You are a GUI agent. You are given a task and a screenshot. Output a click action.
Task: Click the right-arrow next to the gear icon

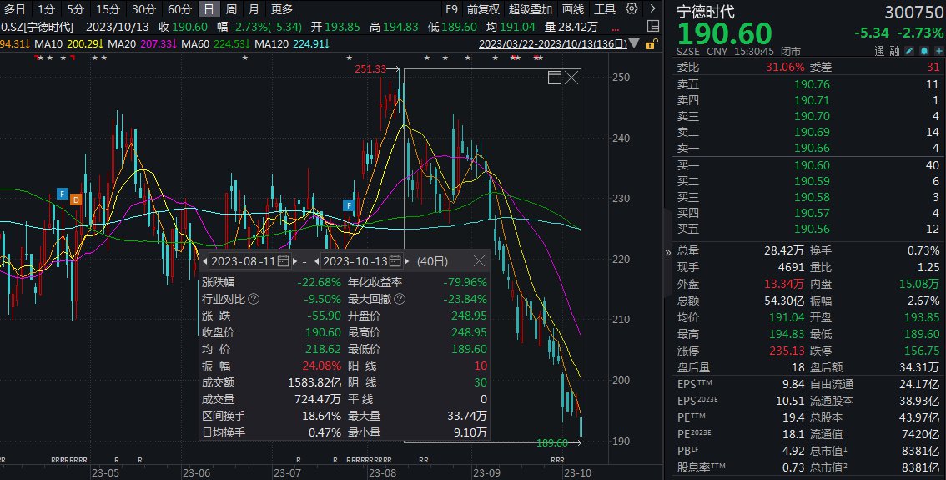[652, 8]
